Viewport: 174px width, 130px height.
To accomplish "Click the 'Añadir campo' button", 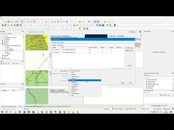I will click(130, 48).
